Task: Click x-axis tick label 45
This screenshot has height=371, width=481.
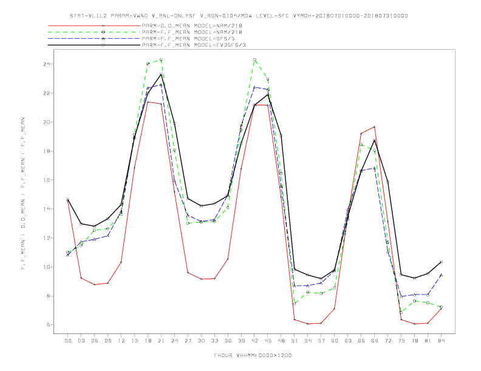Action: tap(268, 341)
